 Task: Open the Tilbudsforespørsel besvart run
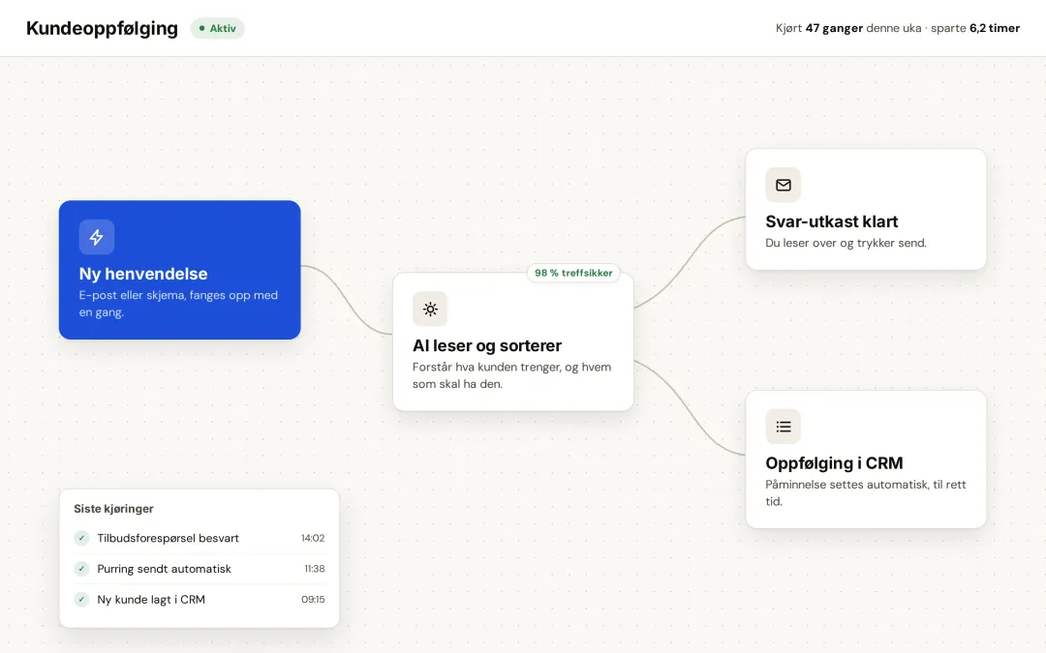click(x=200, y=538)
